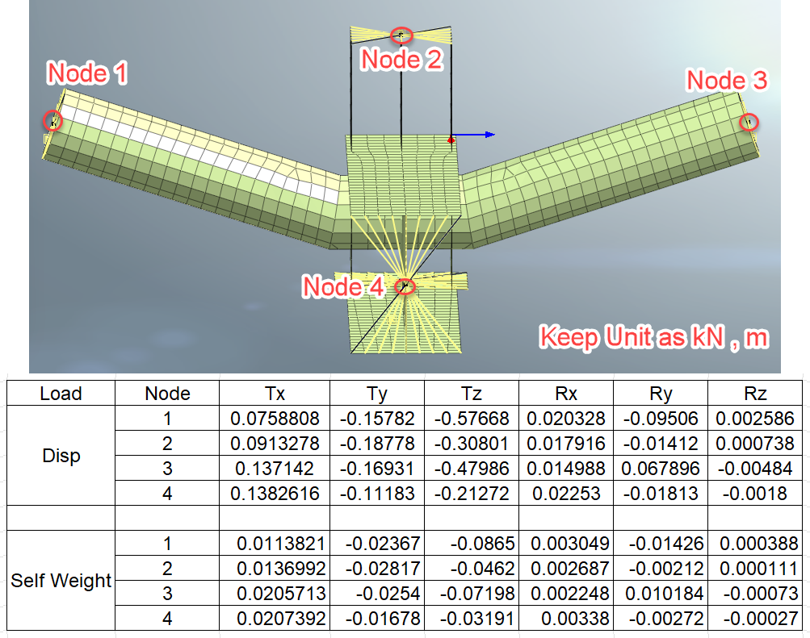Select the Node 1 marker on the model
The height and width of the screenshot is (638, 810).
click(x=53, y=120)
